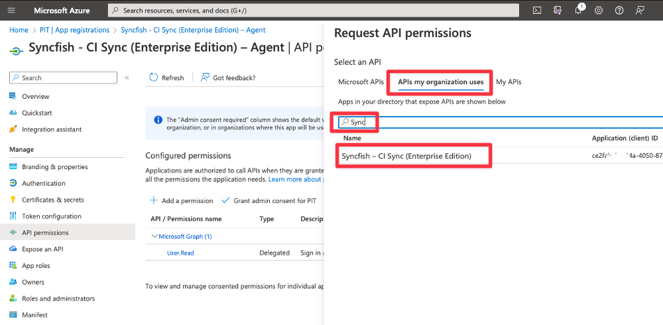The image size is (663, 325).
Task: Click the Owners people icon
Action: (13, 282)
